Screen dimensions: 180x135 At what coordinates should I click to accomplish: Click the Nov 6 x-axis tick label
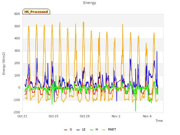[x=147, y=116]
